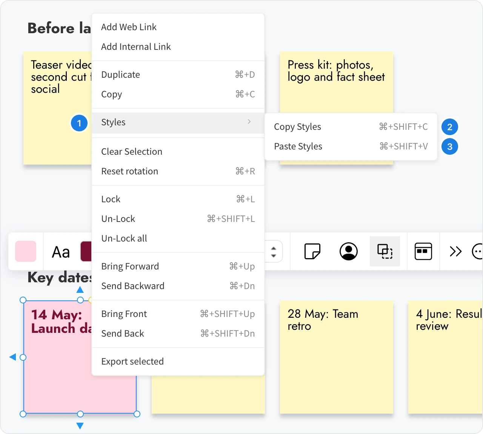Click the blue arrow left of selected note
The image size is (483, 434).
(x=12, y=357)
